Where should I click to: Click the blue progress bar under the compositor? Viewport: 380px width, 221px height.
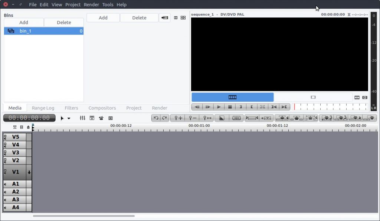pyautogui.click(x=233, y=97)
